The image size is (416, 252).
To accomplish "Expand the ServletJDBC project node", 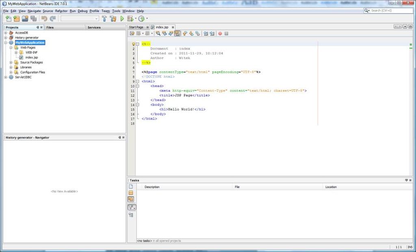I will (6, 77).
